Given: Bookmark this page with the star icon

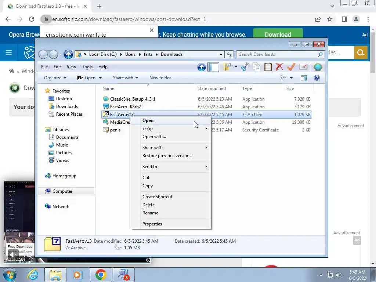Looking at the screenshot, I should (x=330, y=19).
